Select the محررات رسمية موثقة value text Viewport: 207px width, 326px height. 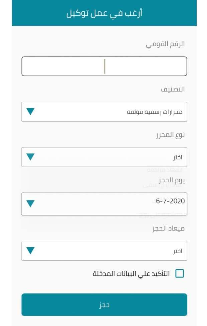(155, 112)
